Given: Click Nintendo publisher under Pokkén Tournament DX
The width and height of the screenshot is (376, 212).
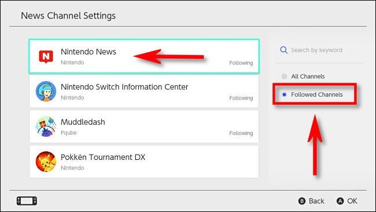Looking at the screenshot, I should pos(72,168).
